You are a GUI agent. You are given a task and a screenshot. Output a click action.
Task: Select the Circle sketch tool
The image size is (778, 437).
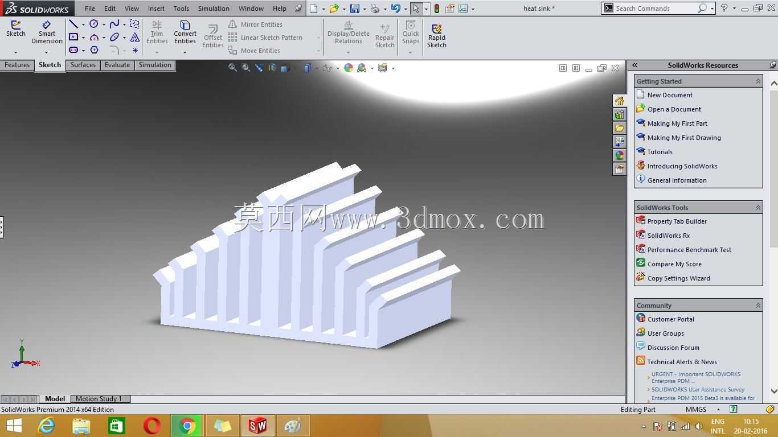coord(94,24)
